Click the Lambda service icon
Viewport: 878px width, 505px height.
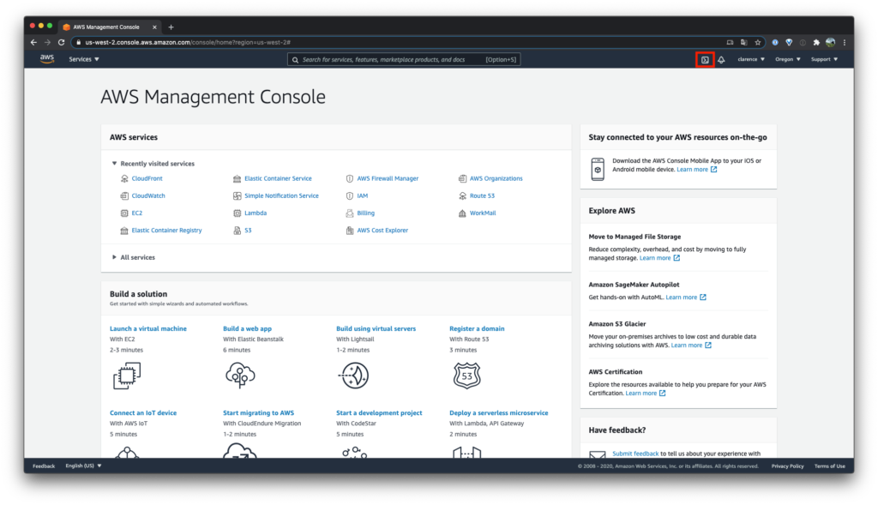point(237,213)
